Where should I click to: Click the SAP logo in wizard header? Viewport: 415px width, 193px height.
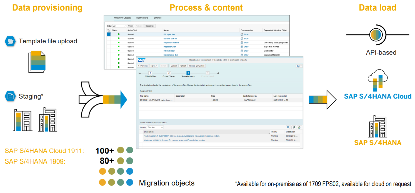click(141, 60)
